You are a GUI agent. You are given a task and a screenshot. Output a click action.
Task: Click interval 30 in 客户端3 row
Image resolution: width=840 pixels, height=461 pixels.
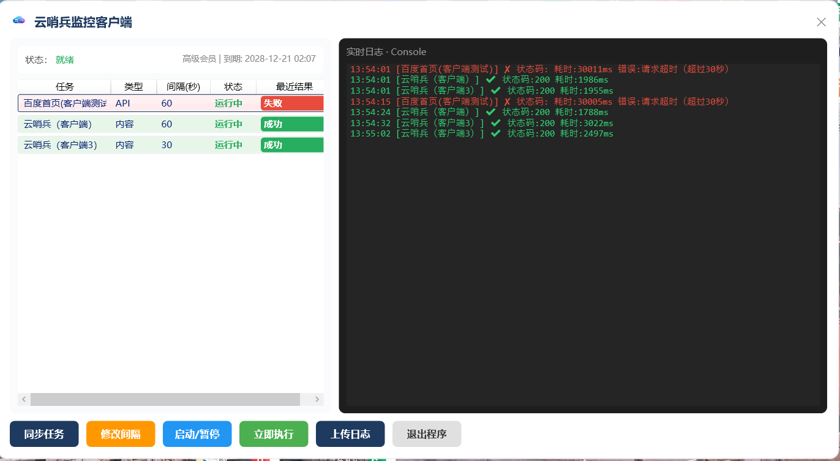pyautogui.click(x=167, y=145)
